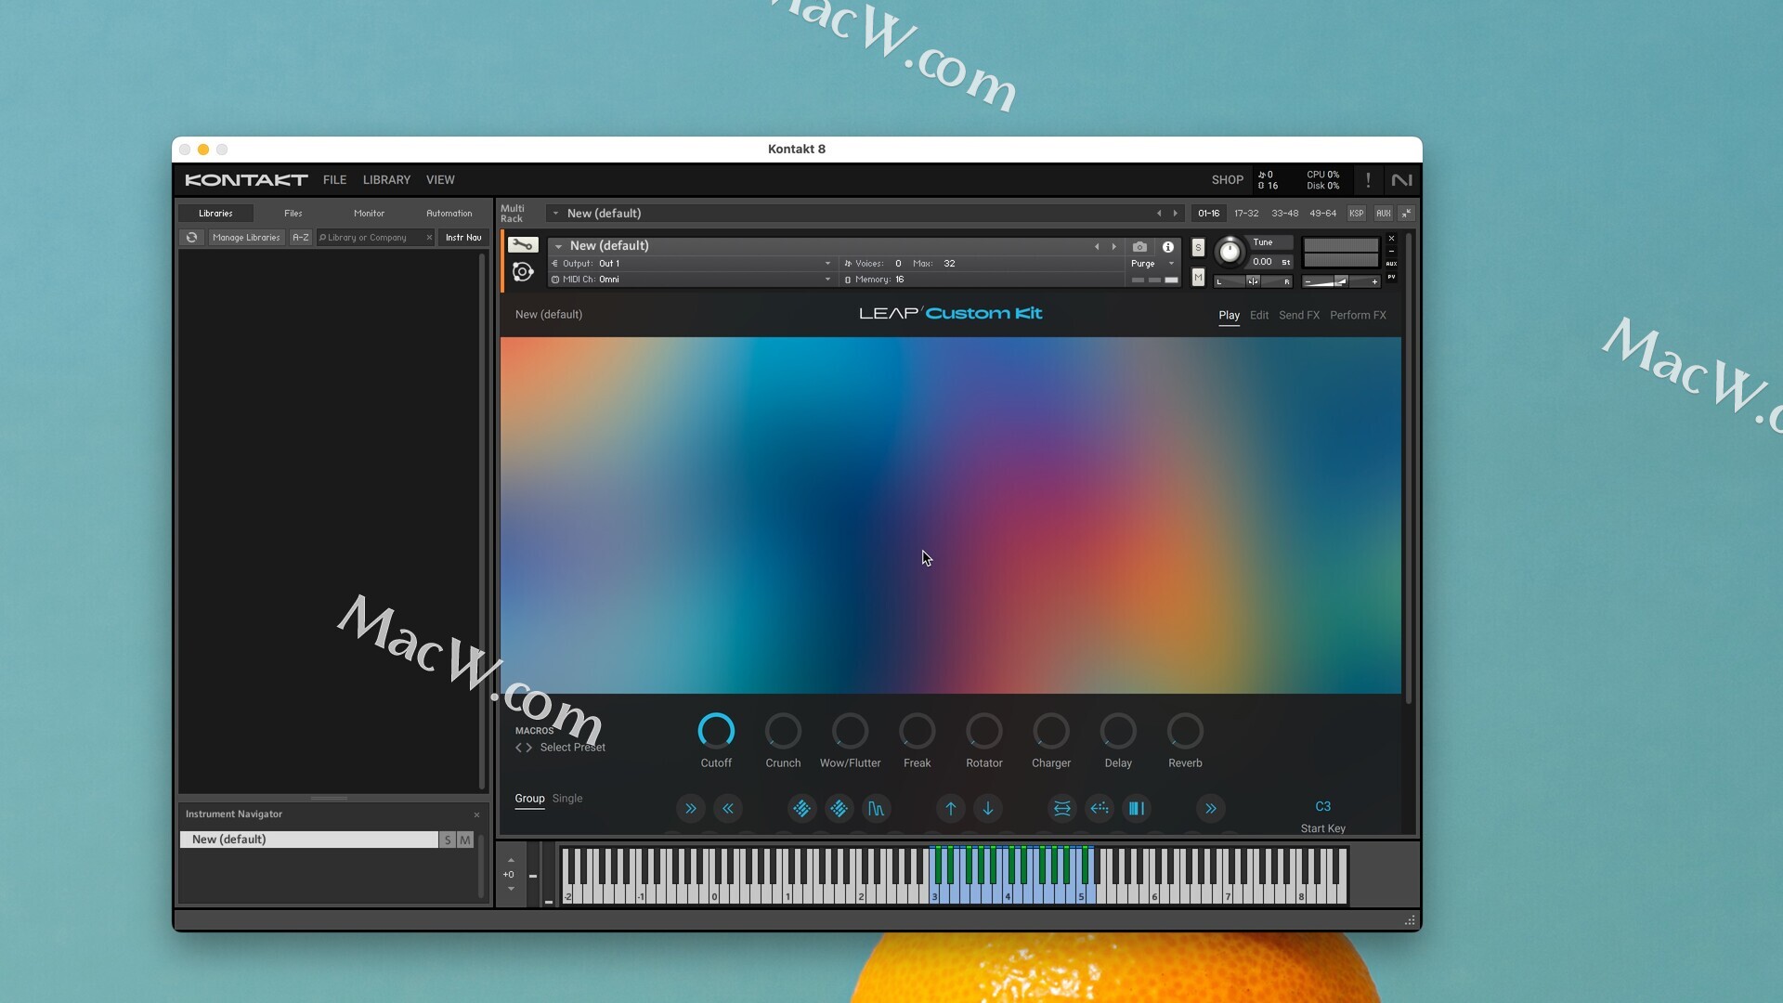Click the refresh libraries icon
The image size is (1783, 1003).
click(191, 238)
